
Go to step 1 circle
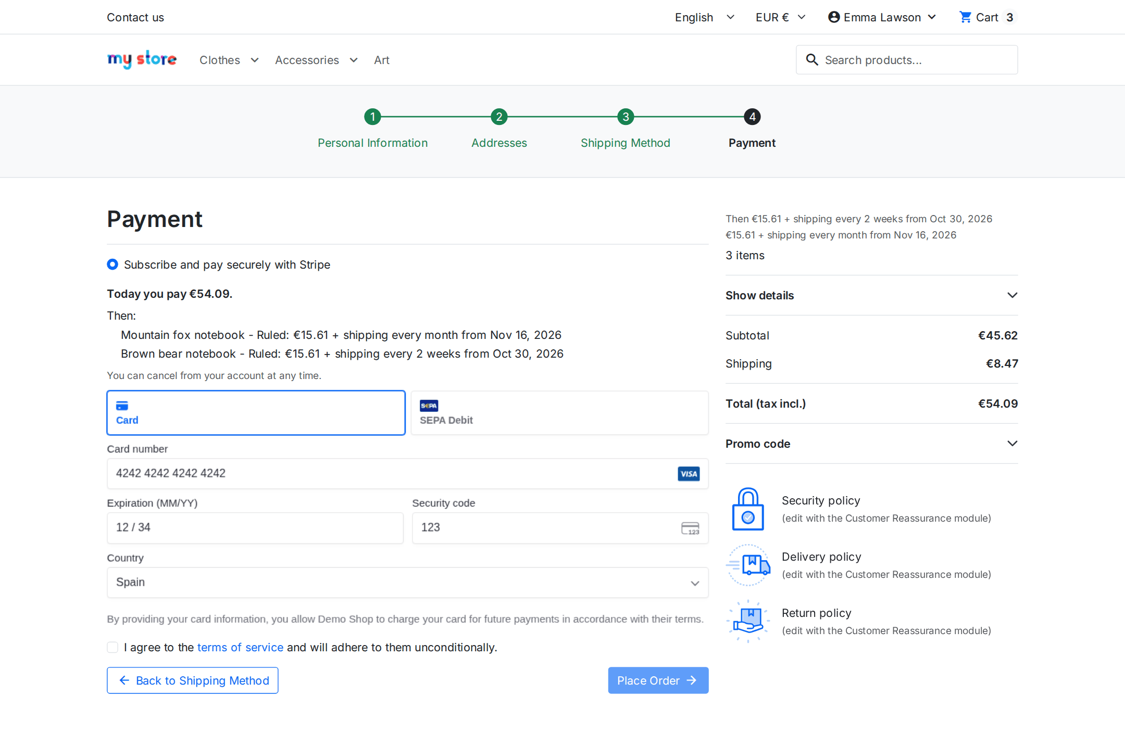(372, 117)
